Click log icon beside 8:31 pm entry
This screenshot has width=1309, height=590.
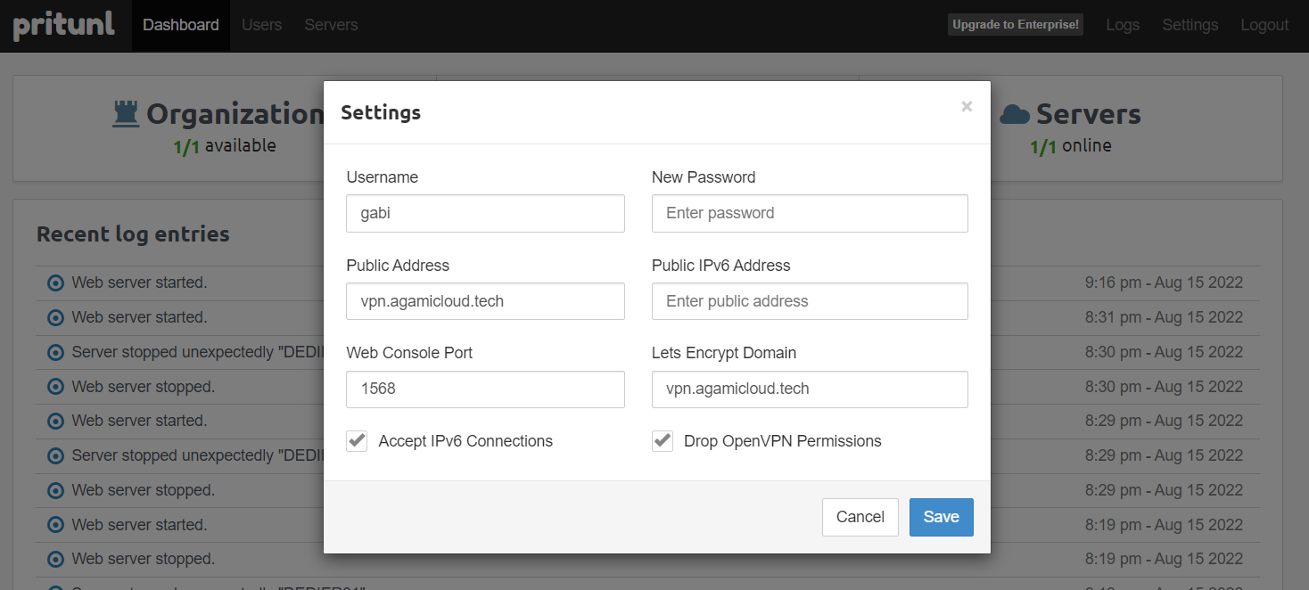coord(55,317)
